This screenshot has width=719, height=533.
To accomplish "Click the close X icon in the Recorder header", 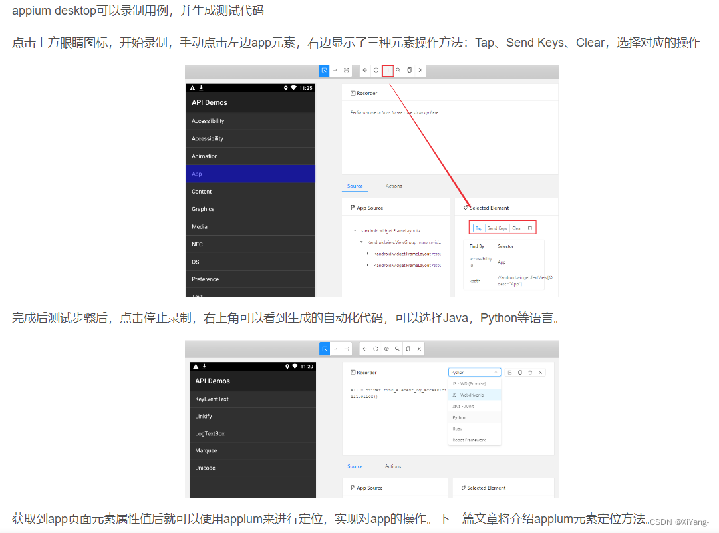I will (541, 373).
